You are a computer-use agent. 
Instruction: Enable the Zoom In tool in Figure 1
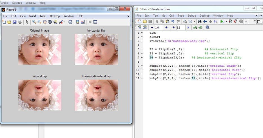click(x=34, y=22)
